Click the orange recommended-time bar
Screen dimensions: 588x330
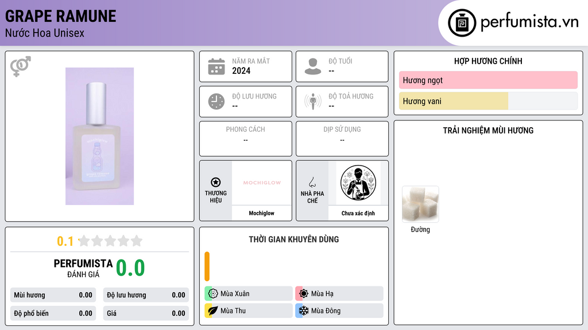207,266
